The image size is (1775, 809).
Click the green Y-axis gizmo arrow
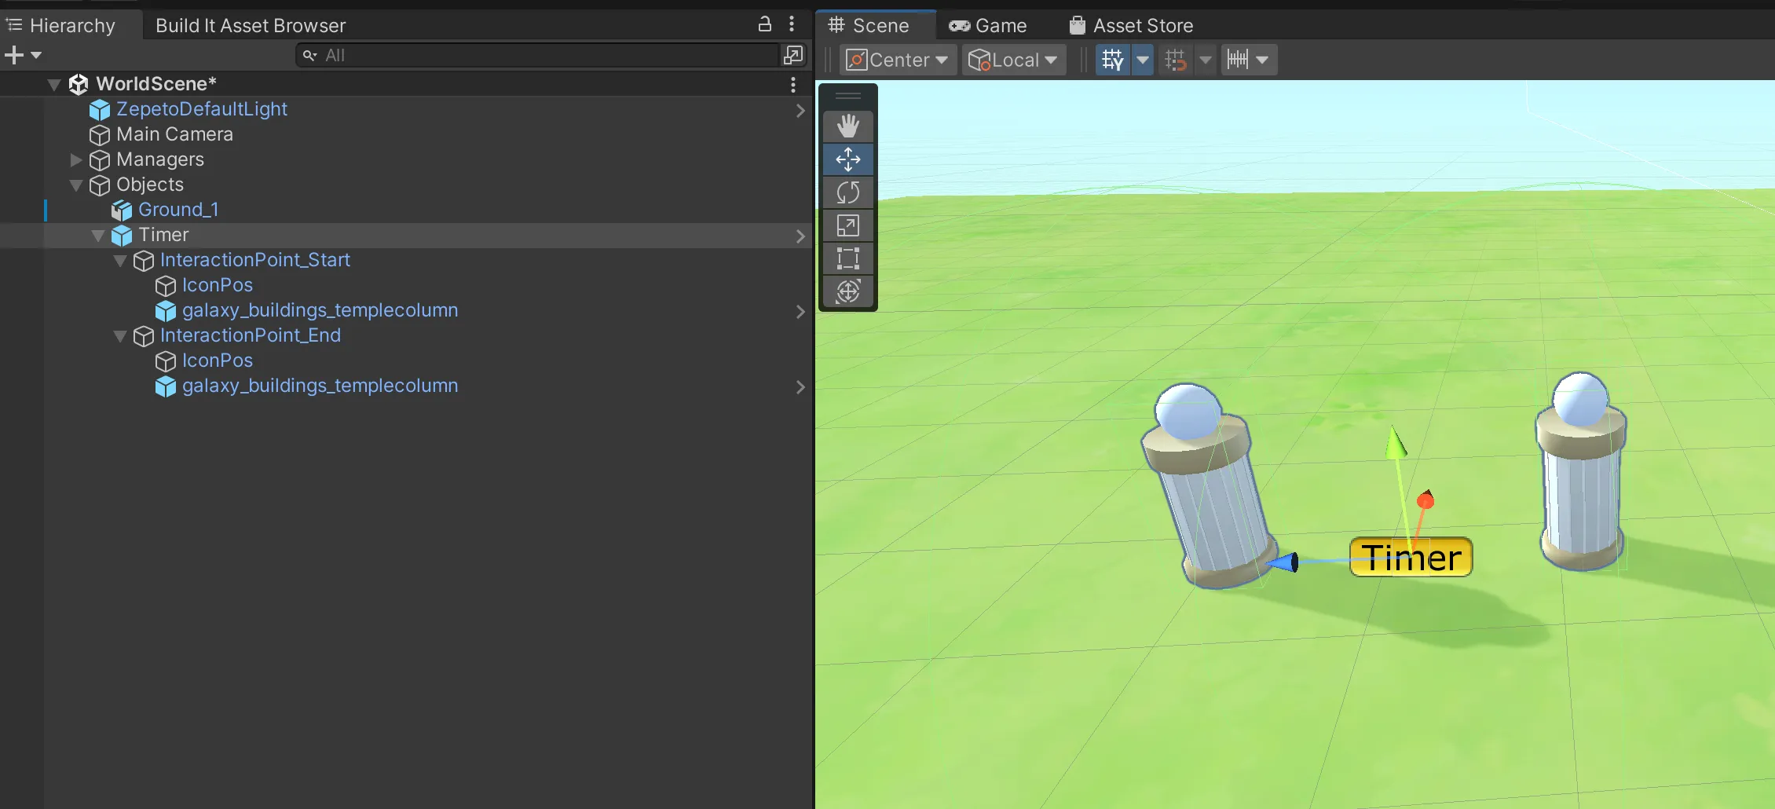(1396, 443)
